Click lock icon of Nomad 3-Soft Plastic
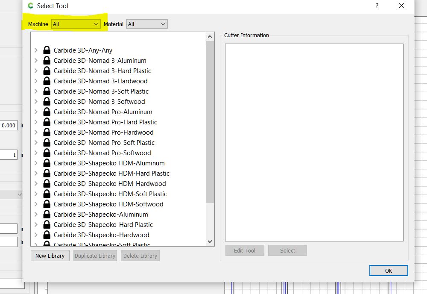 coord(47,91)
